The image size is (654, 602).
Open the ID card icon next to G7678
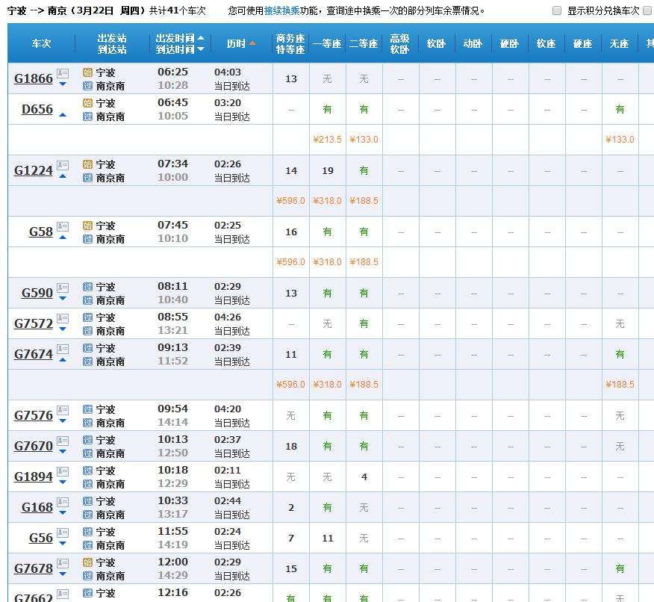[63, 563]
